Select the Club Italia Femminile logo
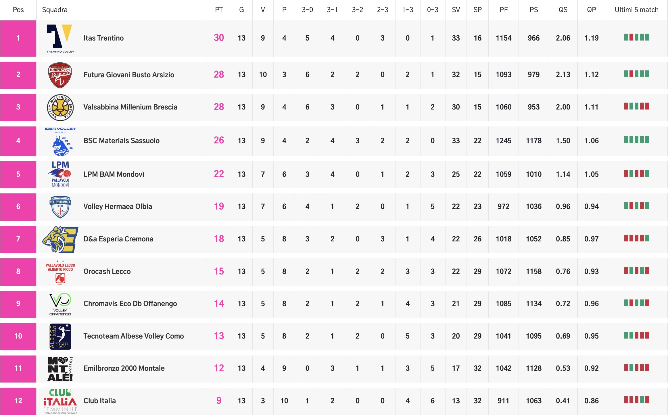Image resolution: width=668 pixels, height=415 pixels. [x=60, y=401]
